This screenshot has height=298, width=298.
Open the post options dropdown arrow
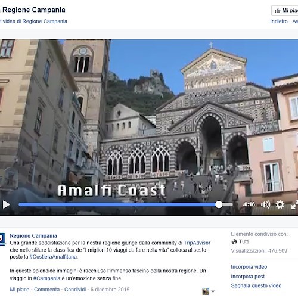[x=213, y=291]
